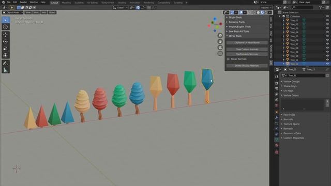Click Obj Name -> Mesh Name button
This screenshot has height=186, width=331.
click(247, 42)
